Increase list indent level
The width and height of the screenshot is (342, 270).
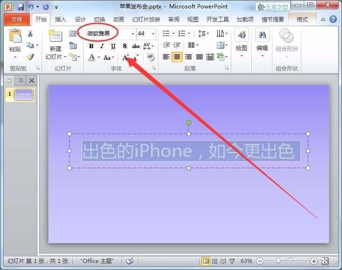[x=177, y=45]
